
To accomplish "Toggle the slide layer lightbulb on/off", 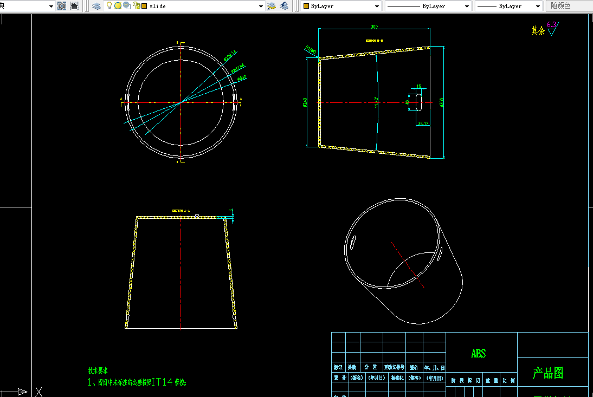I will [x=109, y=5].
